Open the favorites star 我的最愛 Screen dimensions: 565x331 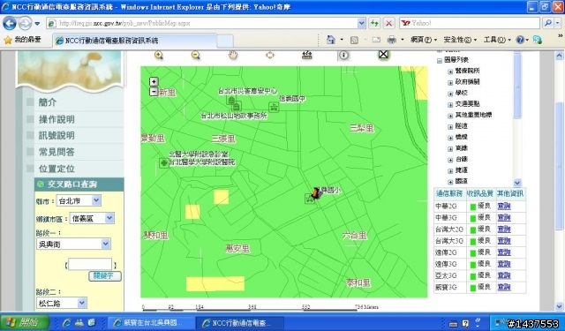[x=22, y=40]
